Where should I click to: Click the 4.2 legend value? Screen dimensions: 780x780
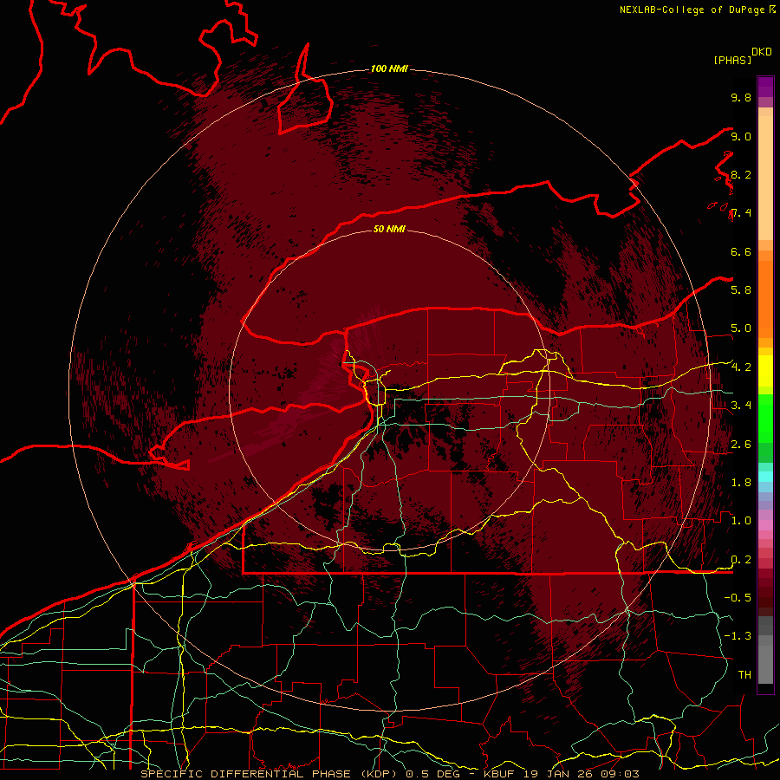[741, 367]
